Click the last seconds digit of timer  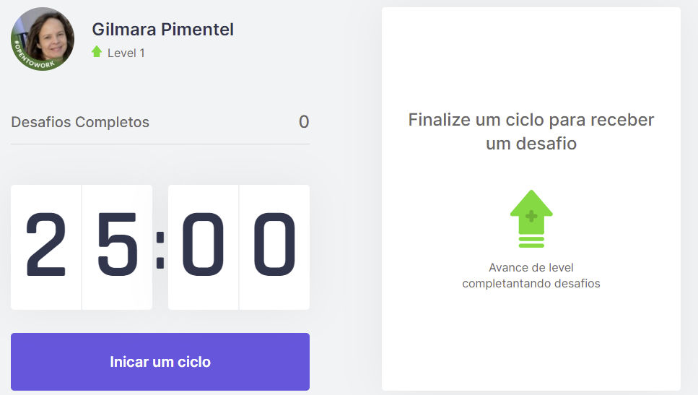tap(274, 245)
